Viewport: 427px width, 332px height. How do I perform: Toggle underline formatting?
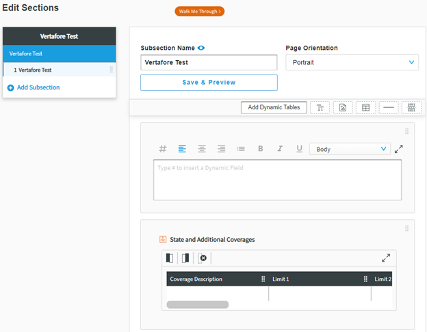pyautogui.click(x=299, y=149)
